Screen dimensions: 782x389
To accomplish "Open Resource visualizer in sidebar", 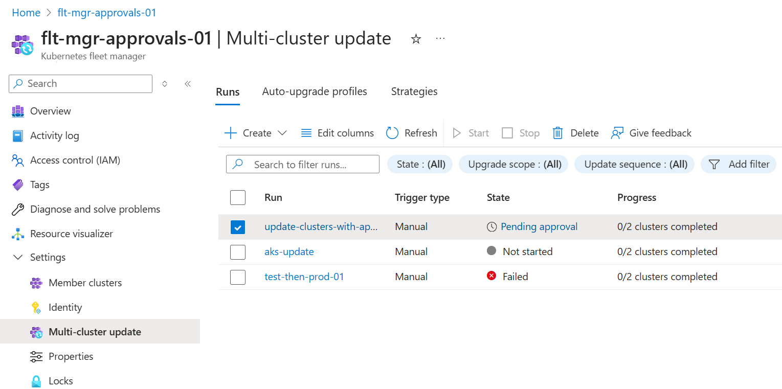I will click(x=71, y=234).
